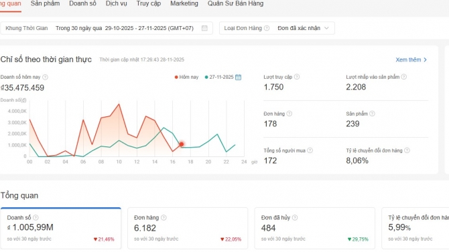Toggle the 27-11-2025 chart legend

(x=219, y=77)
